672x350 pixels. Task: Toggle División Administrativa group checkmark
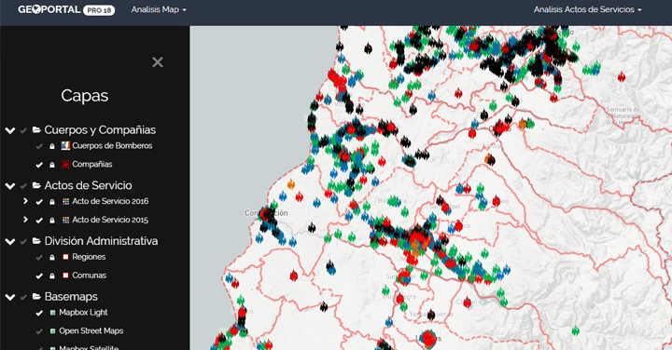click(23, 241)
